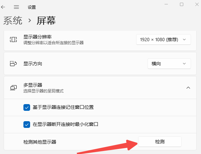Open the 横向 orientation dropdown
This screenshot has height=154, width=201.
pos(169,64)
